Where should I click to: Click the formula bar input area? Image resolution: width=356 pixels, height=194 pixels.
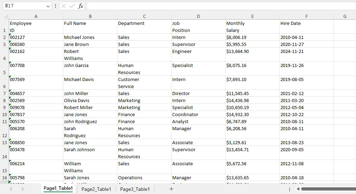(221, 6)
